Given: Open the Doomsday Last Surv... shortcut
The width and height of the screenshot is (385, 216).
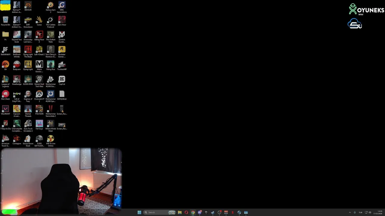Looking at the screenshot, I should [x=28, y=37].
